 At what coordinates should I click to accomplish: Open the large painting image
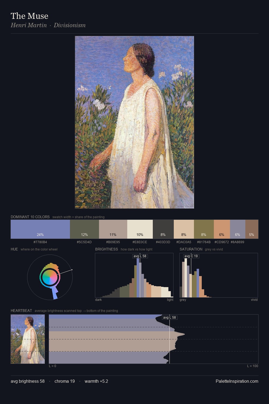[x=134, y=122]
